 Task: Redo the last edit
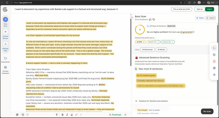point(28,115)
